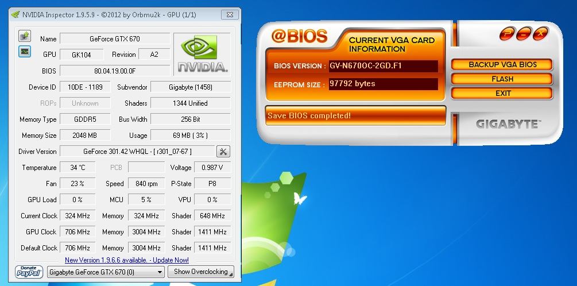This screenshot has height=286, width=577.
Task: Click Show Overclocking button
Action: click(201, 272)
